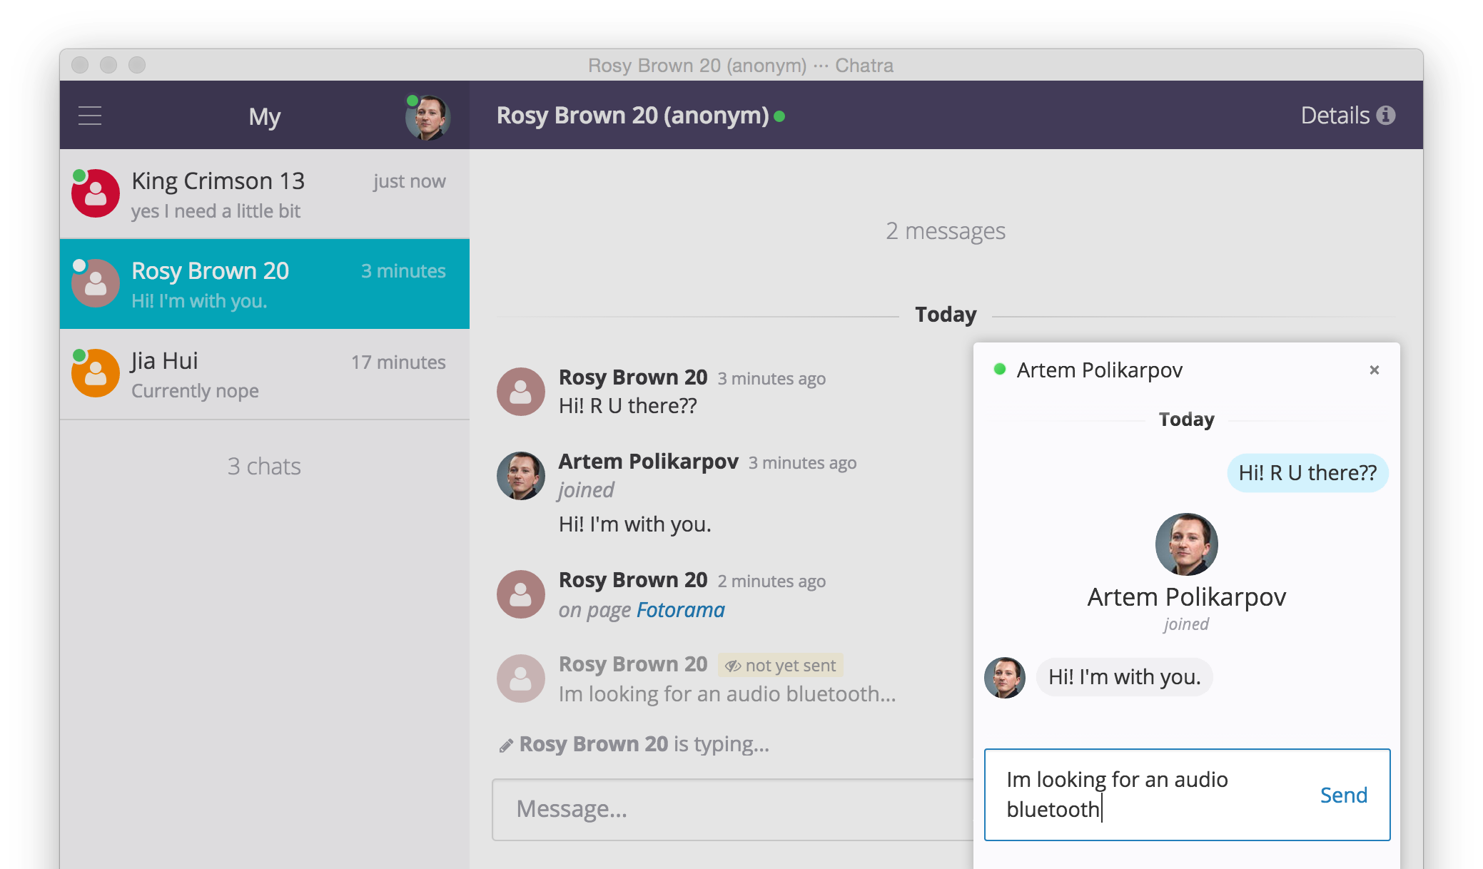
Task: Click the Details button in header
Action: tap(1335, 116)
